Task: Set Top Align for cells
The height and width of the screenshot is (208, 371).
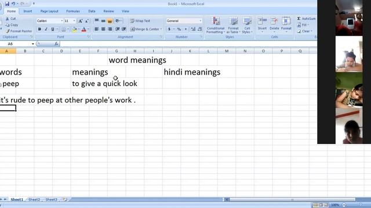Action: [97, 21]
